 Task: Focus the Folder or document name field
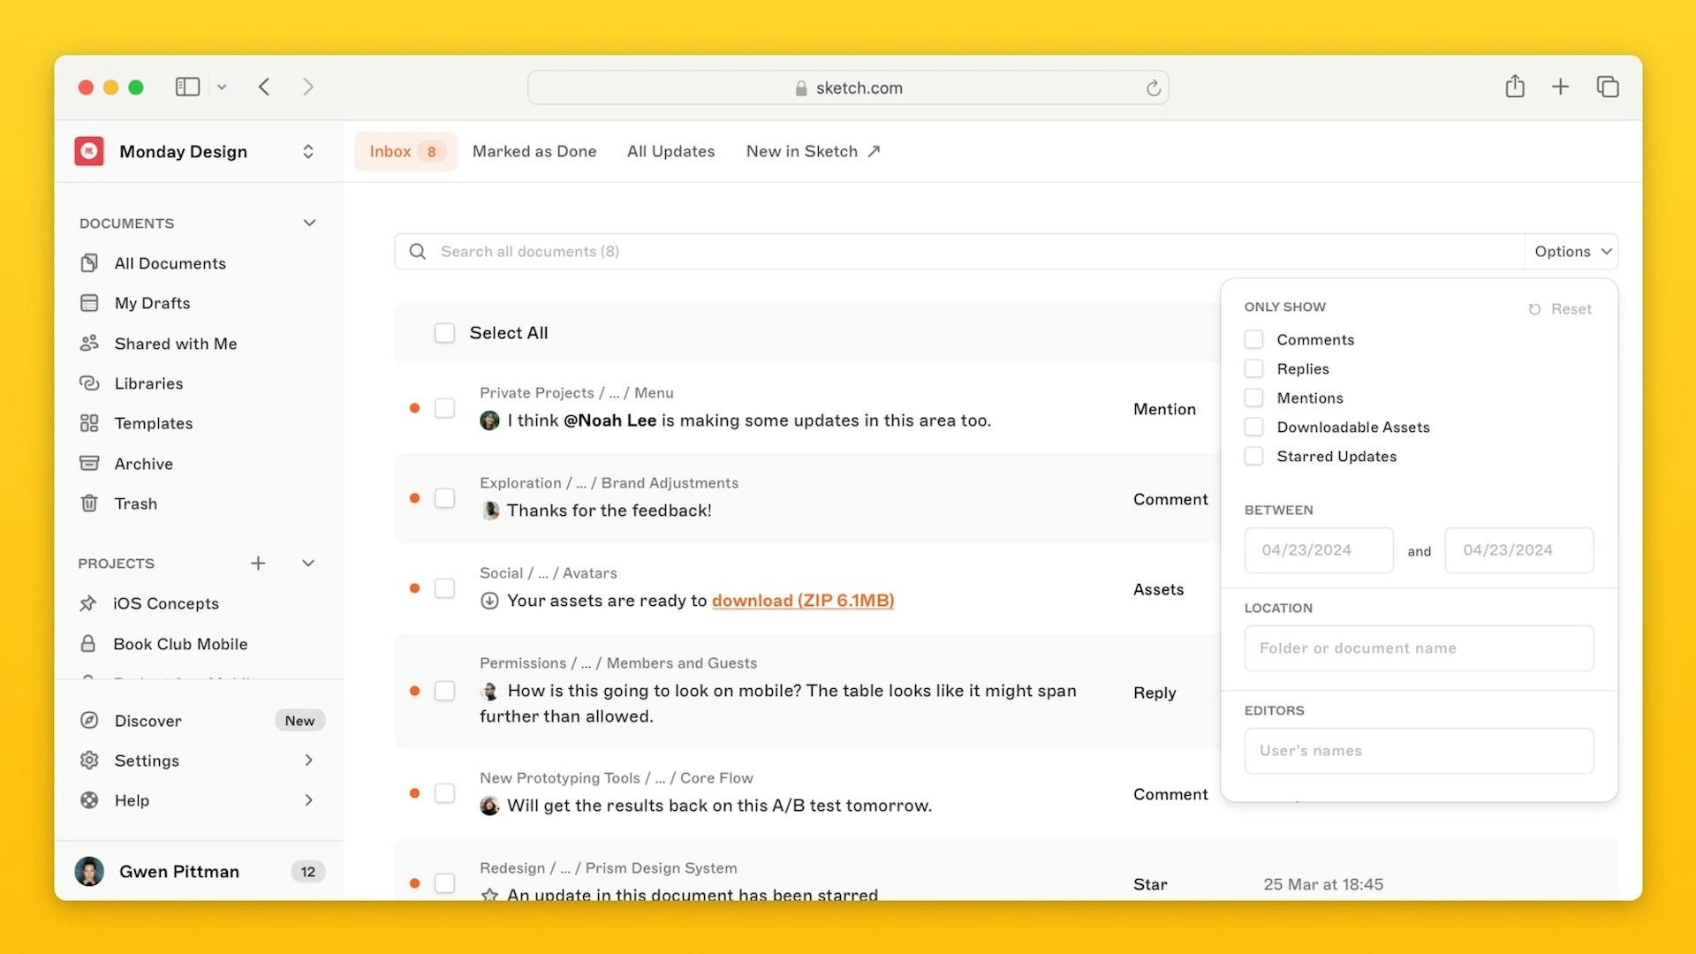pyautogui.click(x=1419, y=648)
